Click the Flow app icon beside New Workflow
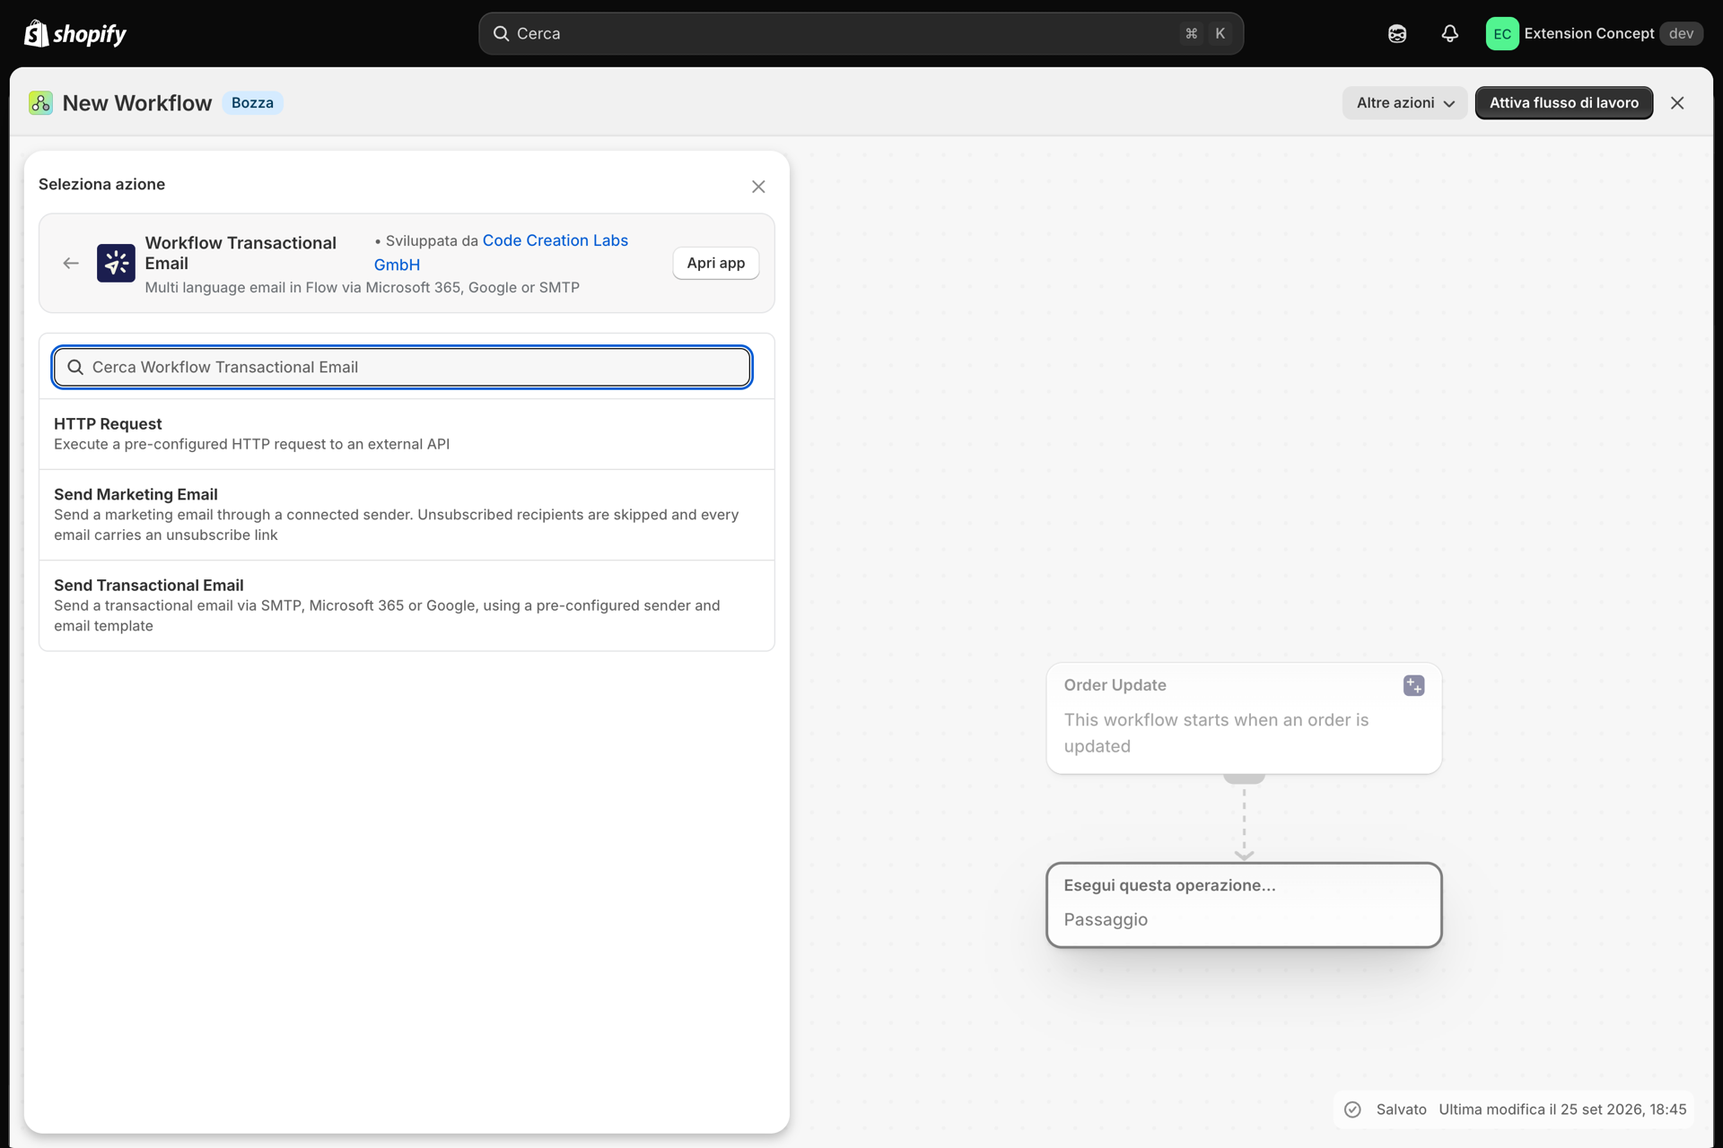The width and height of the screenshot is (1723, 1148). coord(40,103)
